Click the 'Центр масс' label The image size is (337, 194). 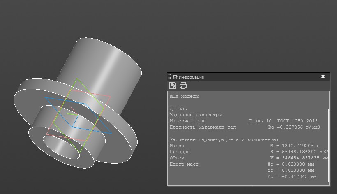[x=184, y=164]
